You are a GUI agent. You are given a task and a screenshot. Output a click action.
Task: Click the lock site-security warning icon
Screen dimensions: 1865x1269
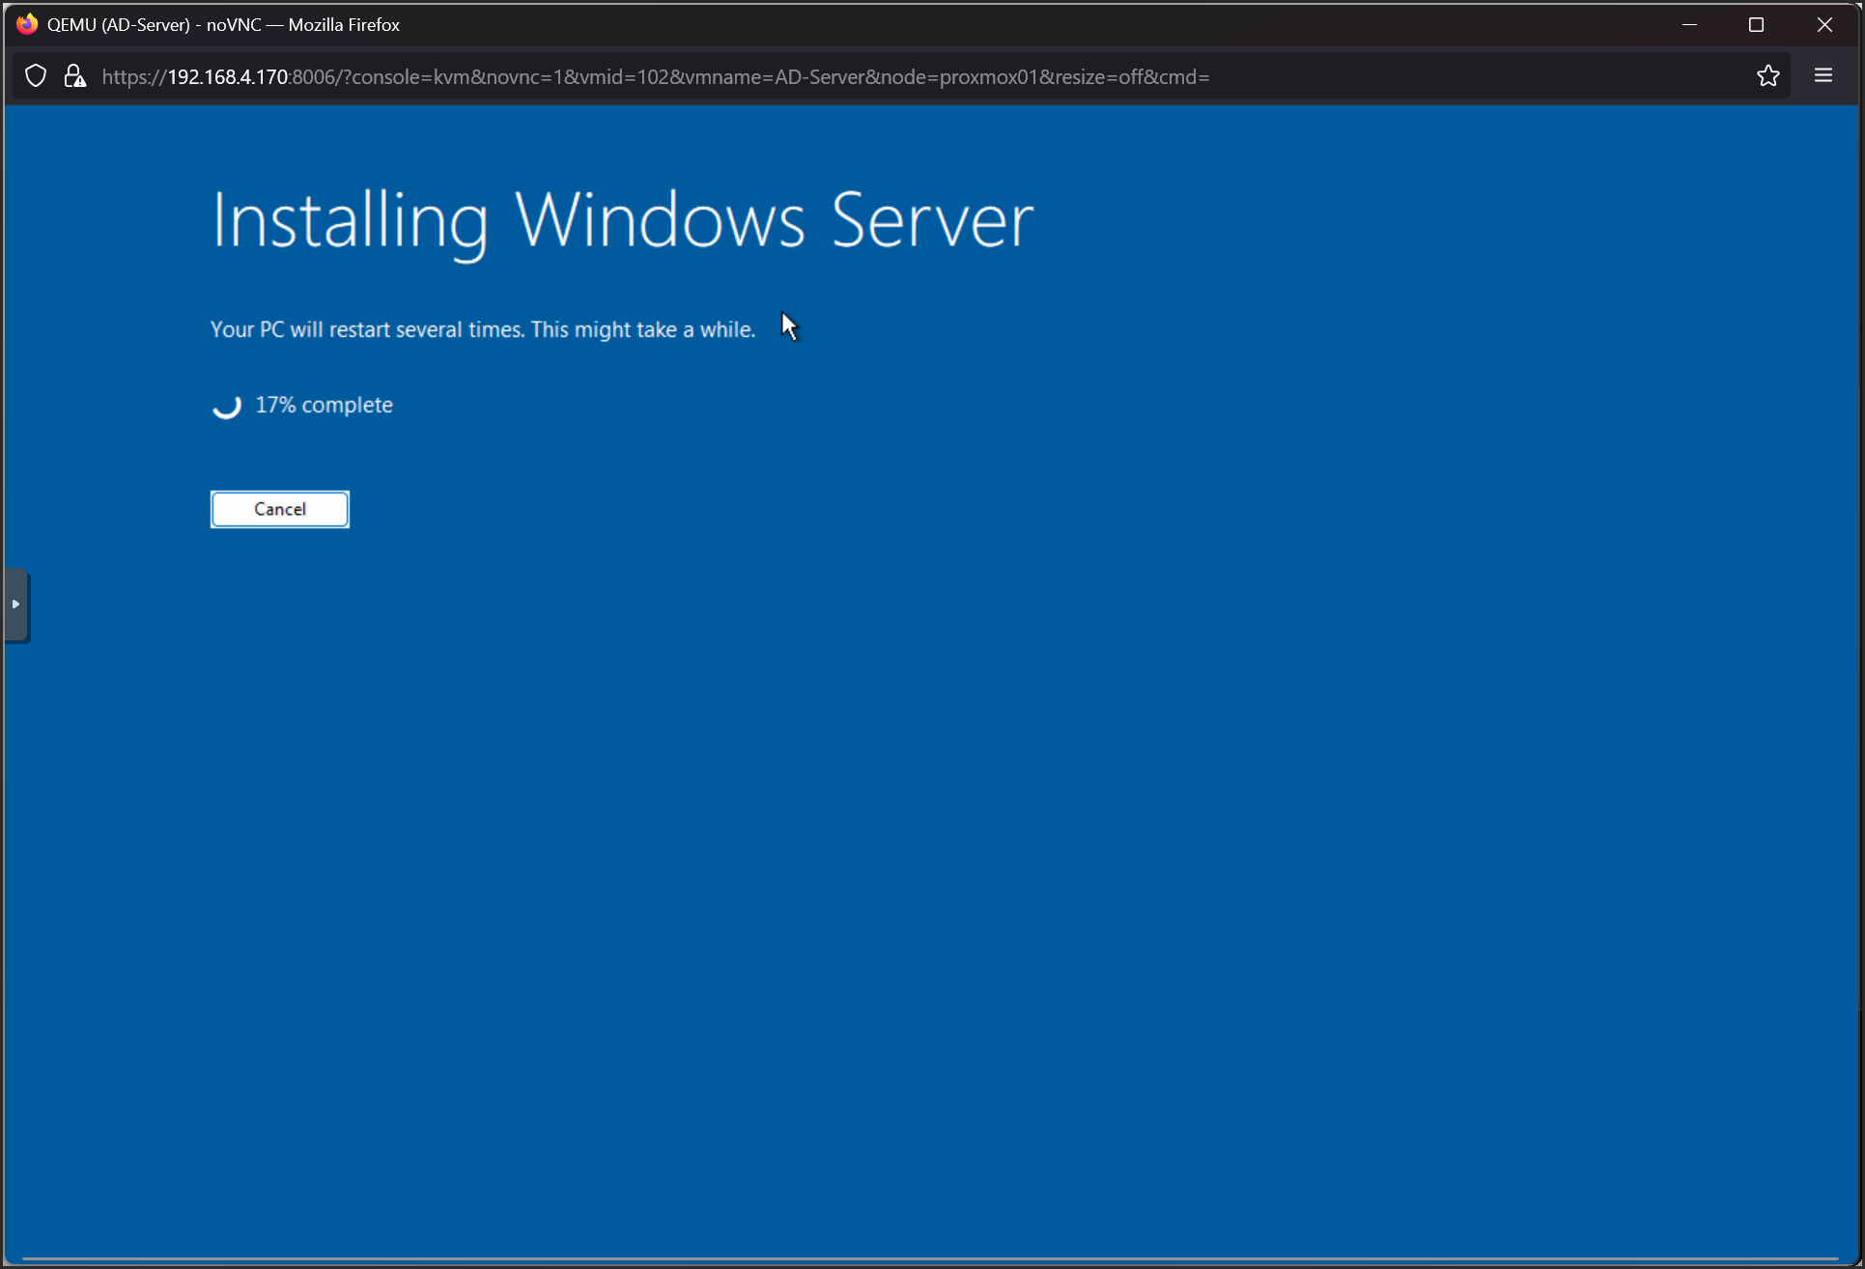74,76
